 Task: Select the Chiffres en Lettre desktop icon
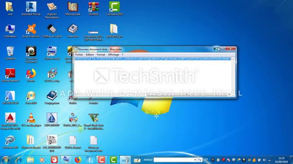(52, 31)
